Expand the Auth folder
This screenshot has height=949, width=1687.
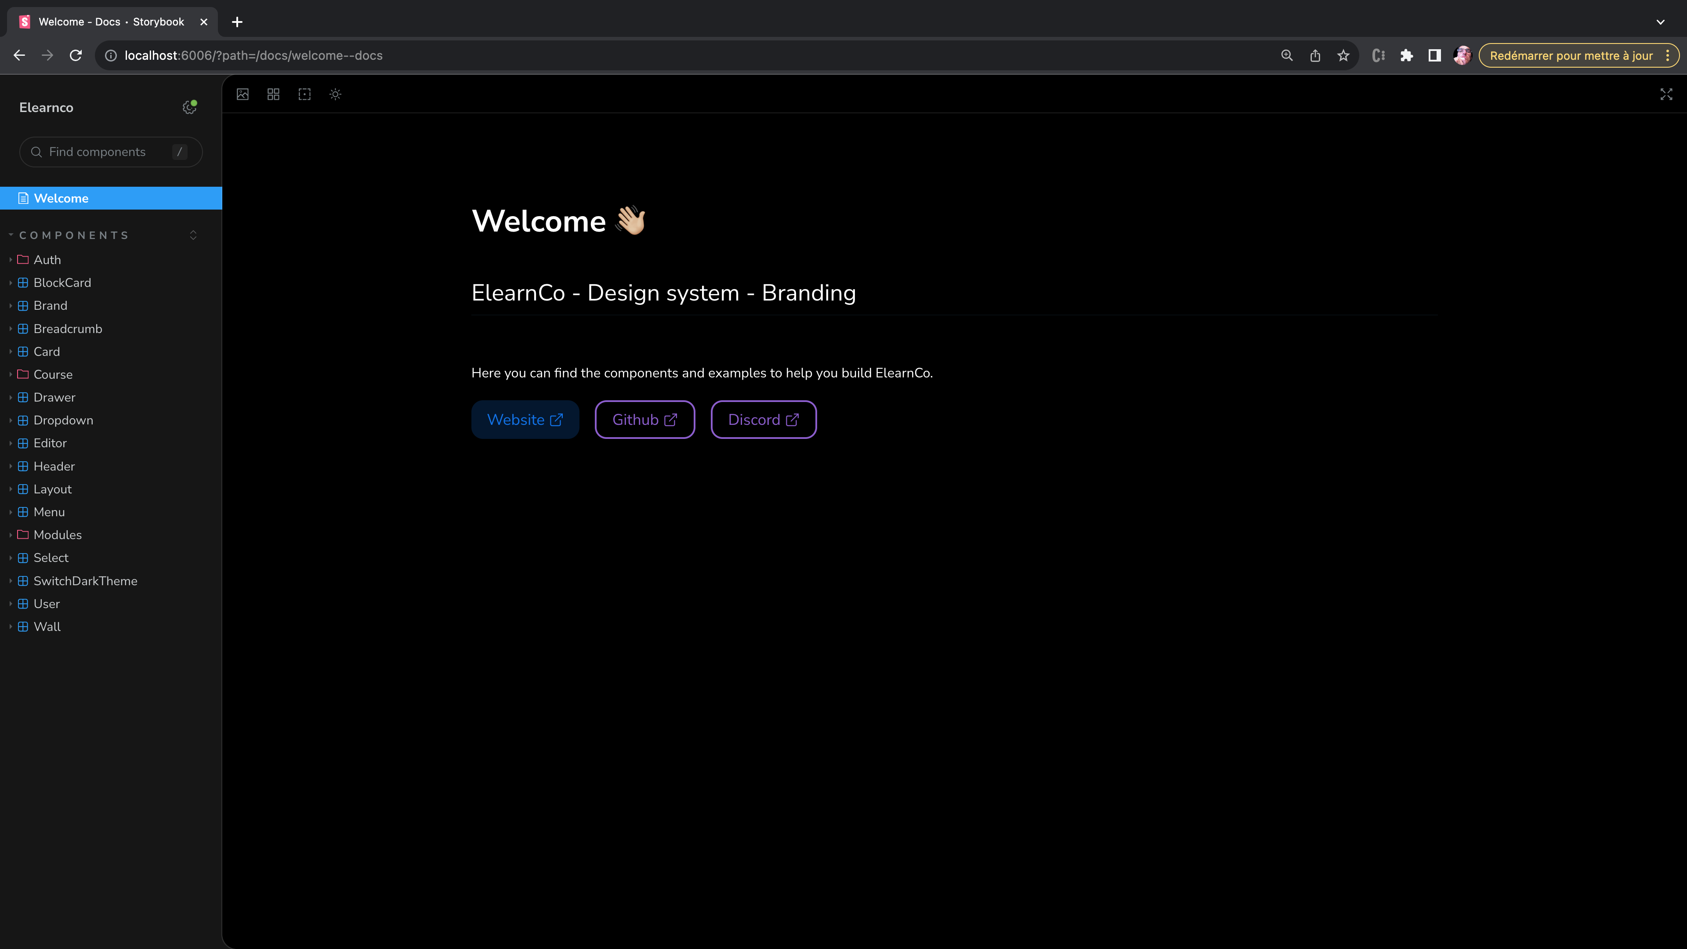(x=47, y=260)
